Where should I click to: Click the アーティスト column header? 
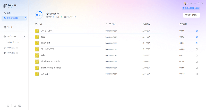click(111, 24)
